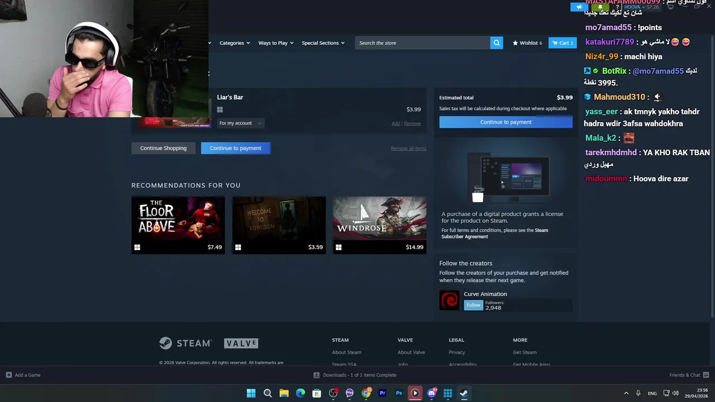Click Downloads - 1 of 1 Items Complete
The height and width of the screenshot is (402, 715).
click(360, 375)
